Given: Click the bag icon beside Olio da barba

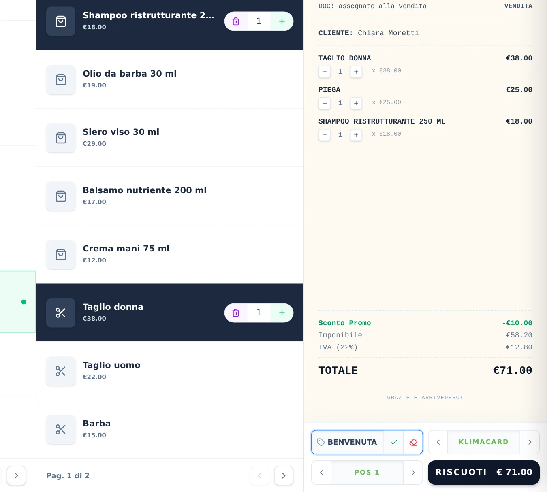Looking at the screenshot, I should pos(61,79).
